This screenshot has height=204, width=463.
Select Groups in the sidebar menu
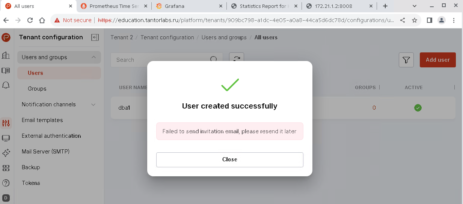pos(37,89)
